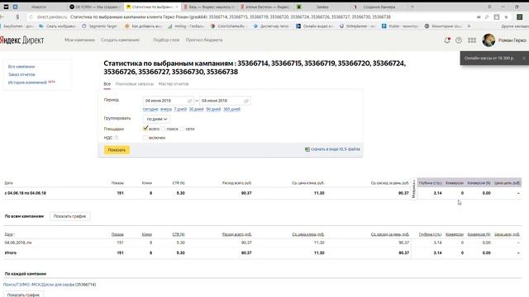Open Мои кампании in top menu
This screenshot has height=297, width=529.
tap(79, 40)
